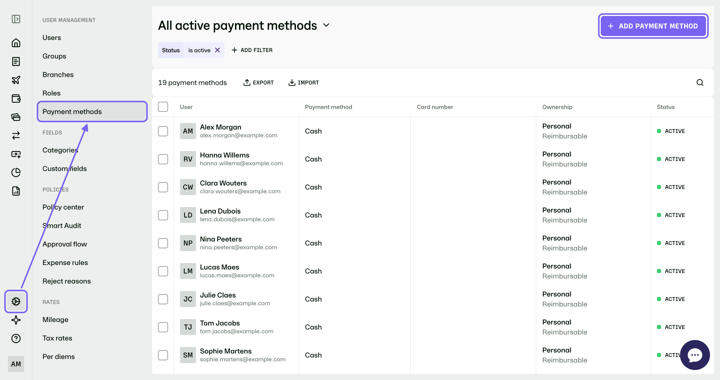
Task: Open the settings gear icon
Action: point(16,301)
